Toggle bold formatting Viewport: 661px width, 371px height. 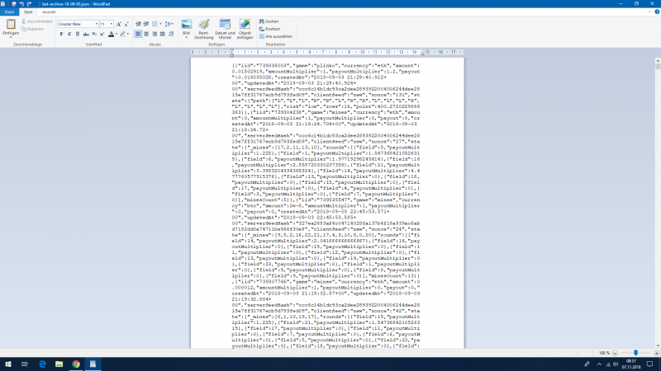[x=61, y=34]
